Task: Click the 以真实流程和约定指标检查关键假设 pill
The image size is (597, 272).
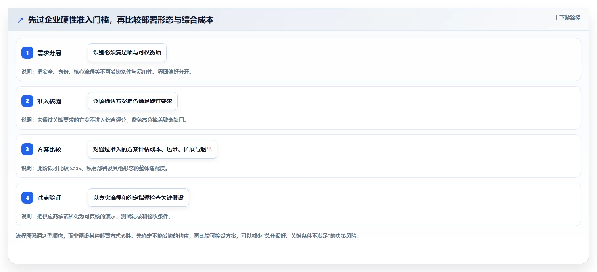Action: (138, 198)
